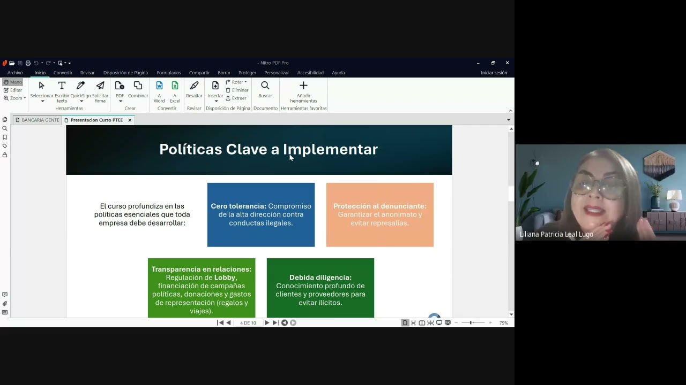Click the undo icon

(36, 63)
